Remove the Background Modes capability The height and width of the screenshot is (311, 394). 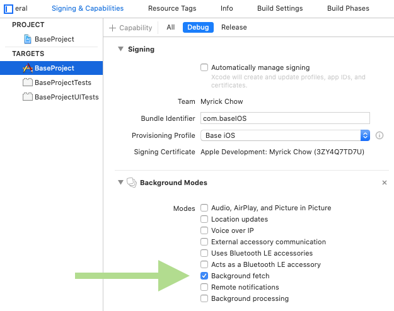[385, 183]
